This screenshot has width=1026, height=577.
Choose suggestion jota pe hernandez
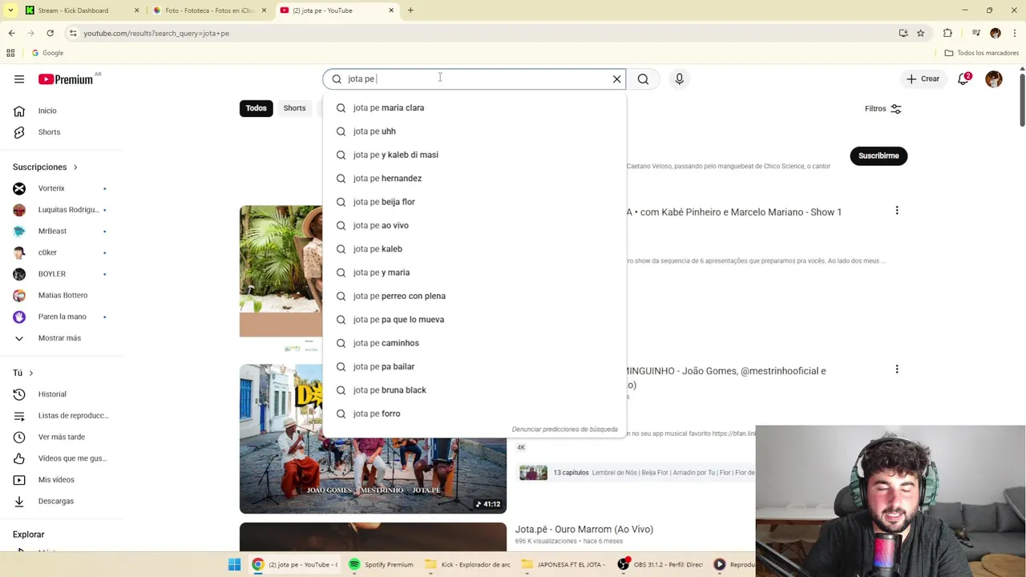click(x=475, y=178)
